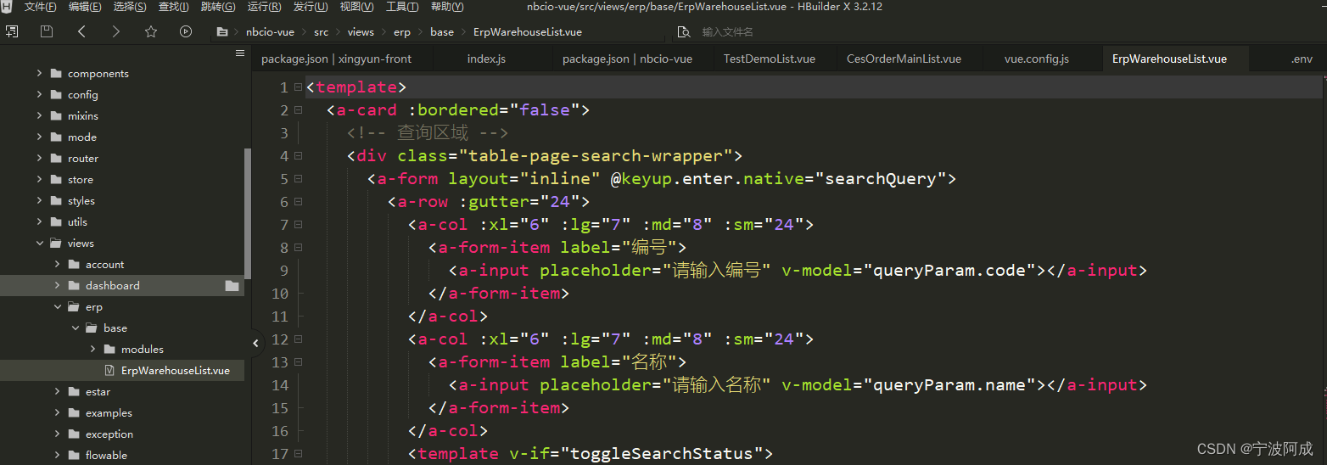The image size is (1327, 465).
Task: Click the HBuilder X app logo
Action: [6, 7]
